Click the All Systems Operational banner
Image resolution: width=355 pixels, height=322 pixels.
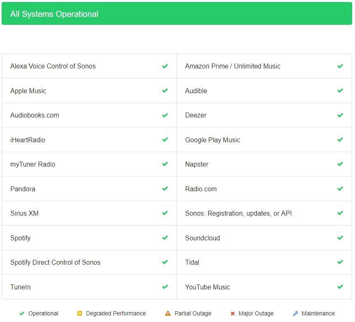177,14
